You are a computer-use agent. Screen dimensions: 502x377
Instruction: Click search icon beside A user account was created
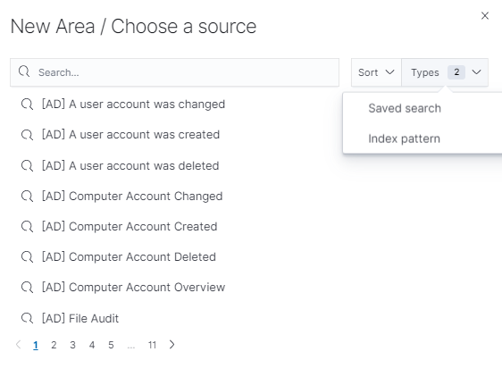[x=27, y=135]
